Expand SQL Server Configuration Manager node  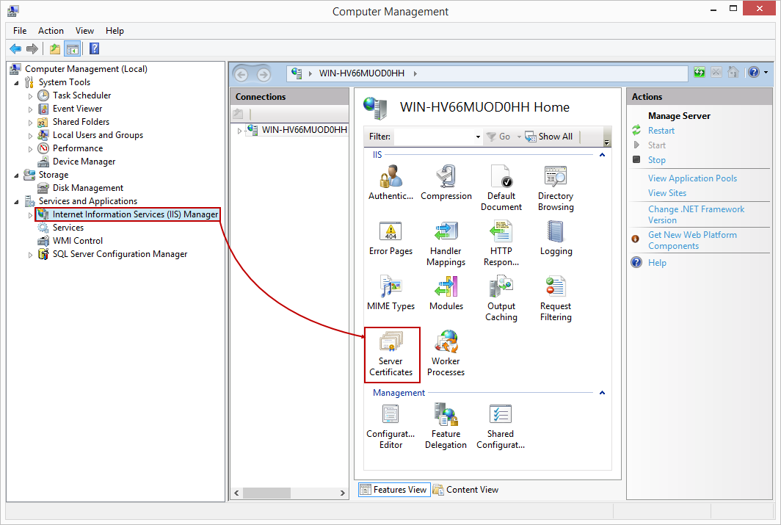(30, 255)
